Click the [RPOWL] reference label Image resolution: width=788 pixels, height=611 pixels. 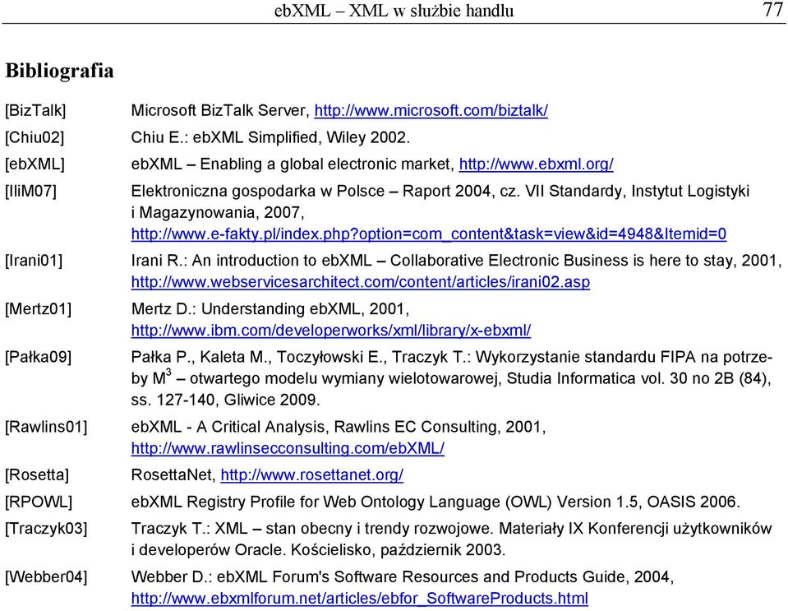(x=39, y=502)
